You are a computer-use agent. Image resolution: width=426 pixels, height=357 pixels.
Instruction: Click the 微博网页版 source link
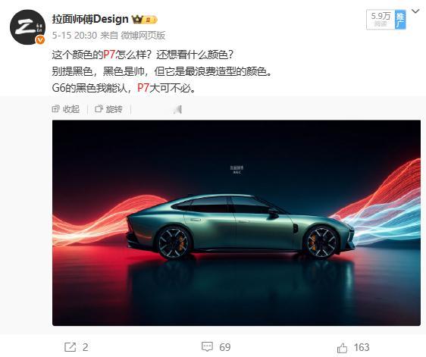pyautogui.click(x=143, y=36)
